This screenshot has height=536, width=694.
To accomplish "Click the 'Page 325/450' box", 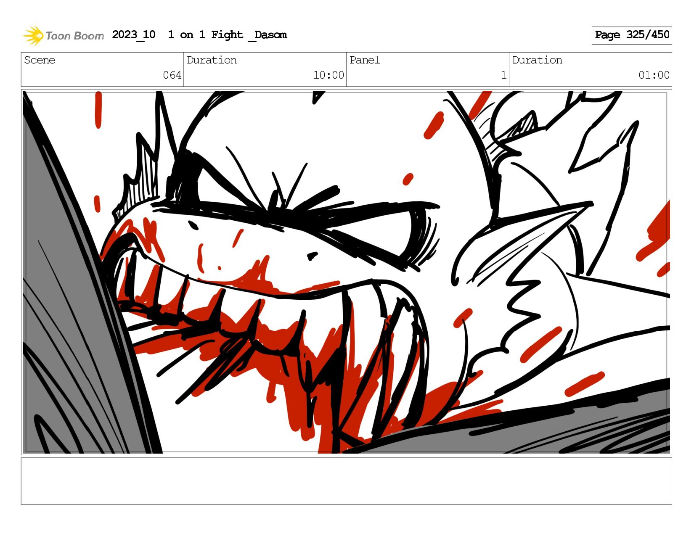I will [x=631, y=35].
